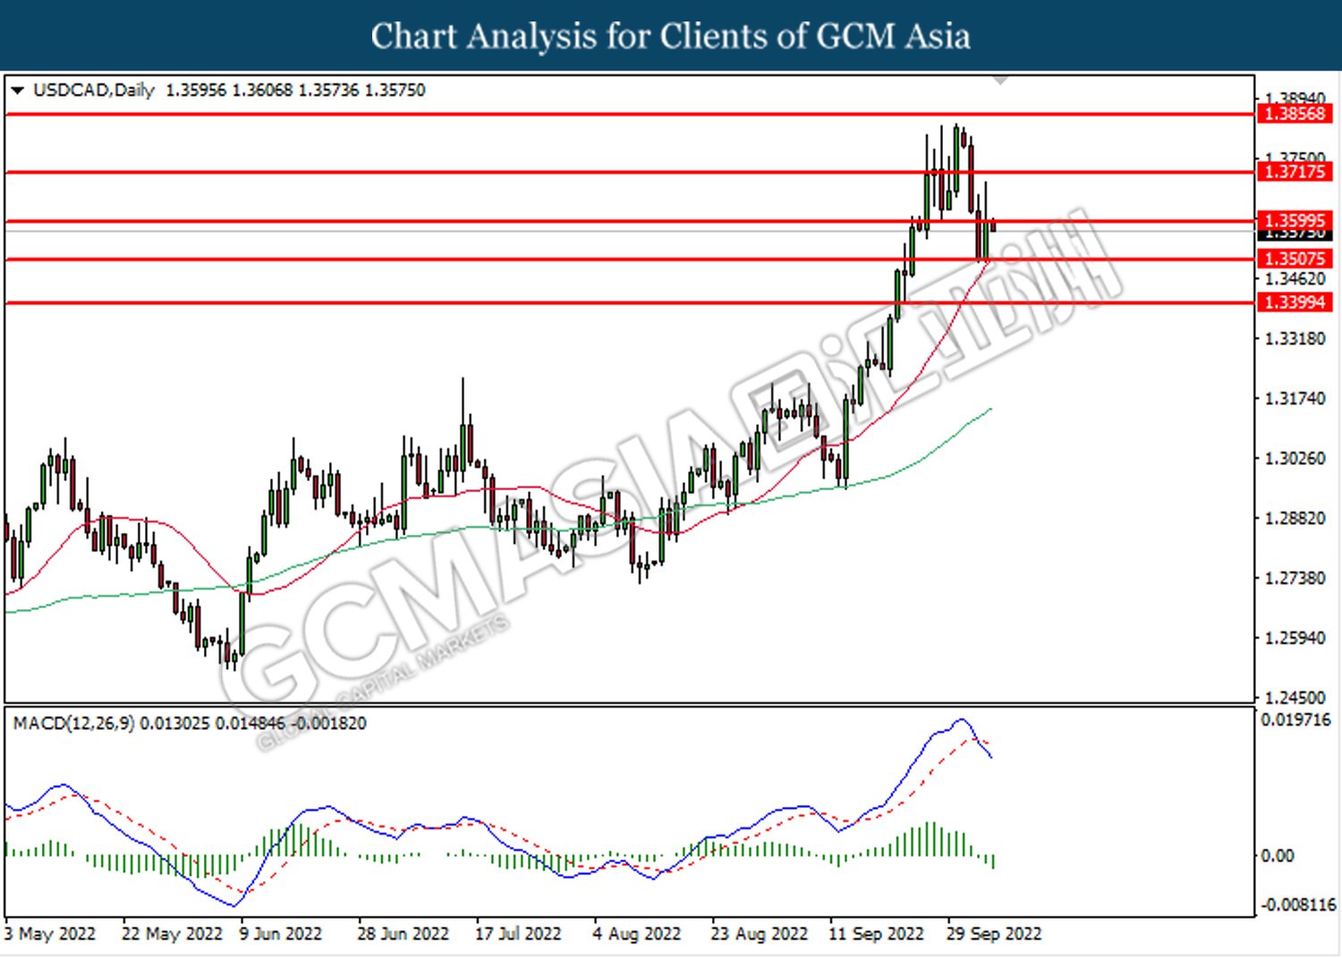Click the 1.33994 red price label
Viewport: 1342px width, 958px height.
(x=1295, y=302)
